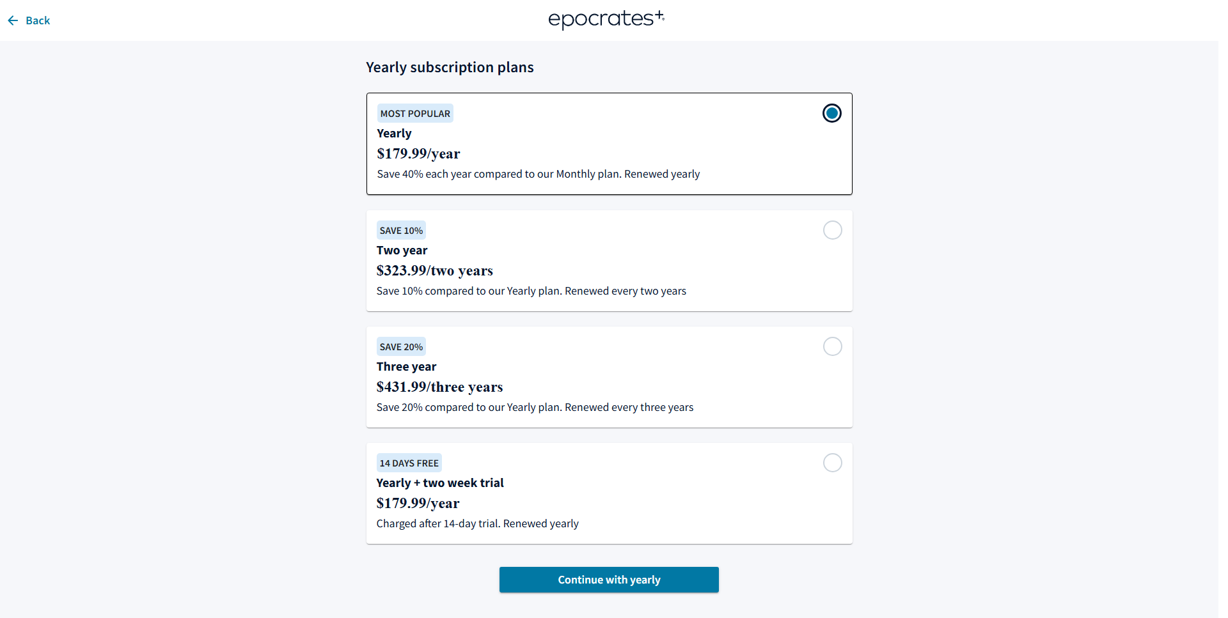Image resolution: width=1228 pixels, height=618 pixels.
Task: Click the Yearly + two week trial title
Action: (x=440, y=483)
